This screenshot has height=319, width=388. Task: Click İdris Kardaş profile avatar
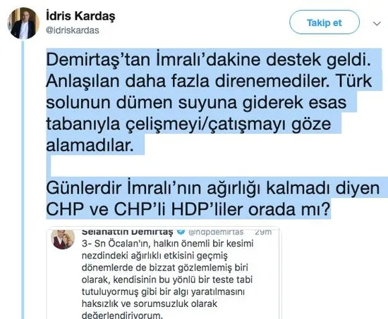click(23, 23)
